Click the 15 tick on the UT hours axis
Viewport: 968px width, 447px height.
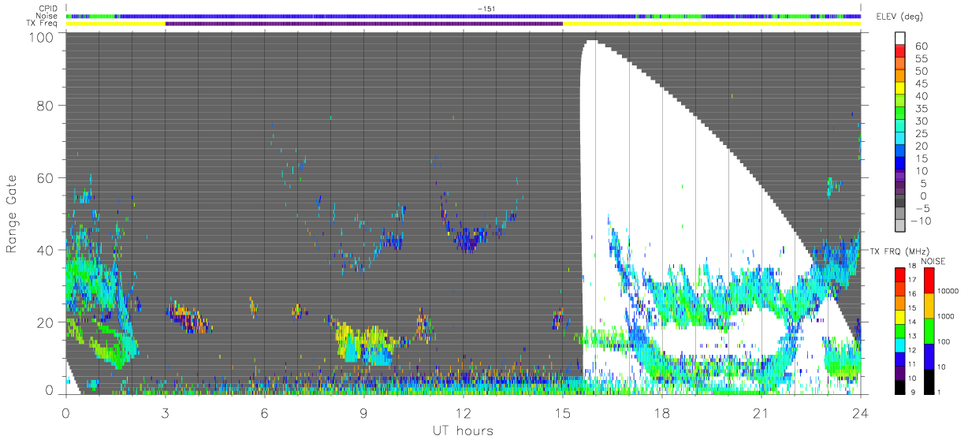pos(563,412)
